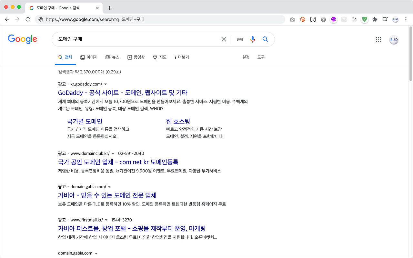Click the kr.godaddy.com/ ad URL text
Viewport: 413px width, 258px height.
pos(86,84)
